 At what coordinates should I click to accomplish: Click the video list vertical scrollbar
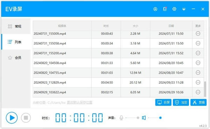tap(205, 89)
